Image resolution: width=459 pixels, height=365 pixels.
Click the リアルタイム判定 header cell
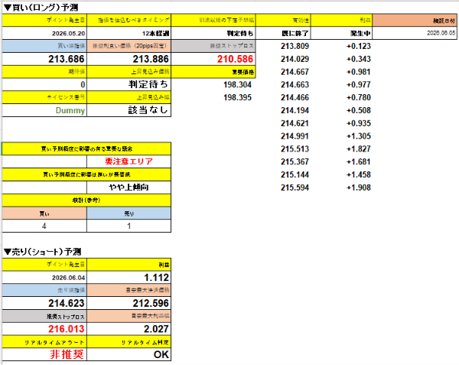[129, 342]
